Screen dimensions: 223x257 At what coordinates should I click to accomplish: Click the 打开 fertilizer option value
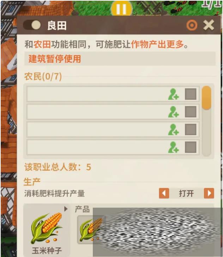tap(186, 194)
